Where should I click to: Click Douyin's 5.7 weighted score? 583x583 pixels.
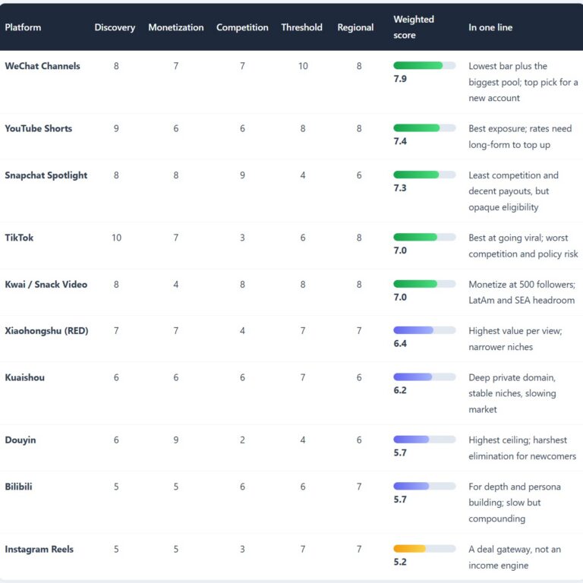pos(400,453)
